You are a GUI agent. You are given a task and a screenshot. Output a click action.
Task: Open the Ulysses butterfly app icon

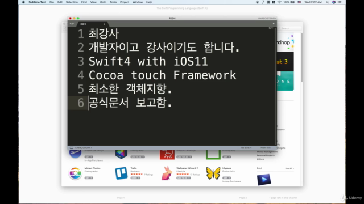coord(213,173)
